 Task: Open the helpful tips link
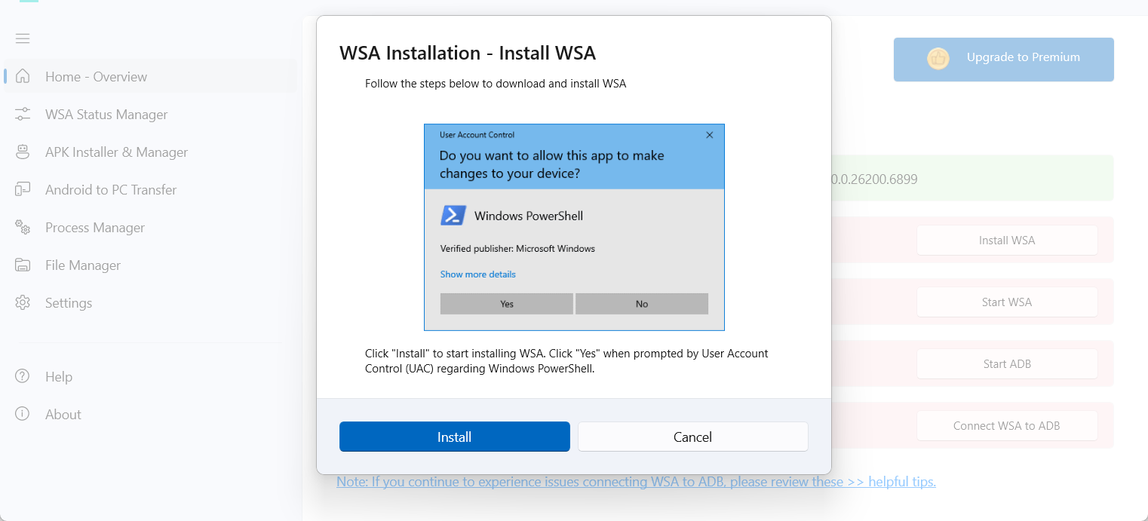pos(901,482)
